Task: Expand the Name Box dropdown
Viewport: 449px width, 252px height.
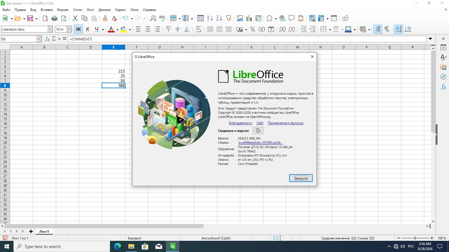Action: [39, 39]
